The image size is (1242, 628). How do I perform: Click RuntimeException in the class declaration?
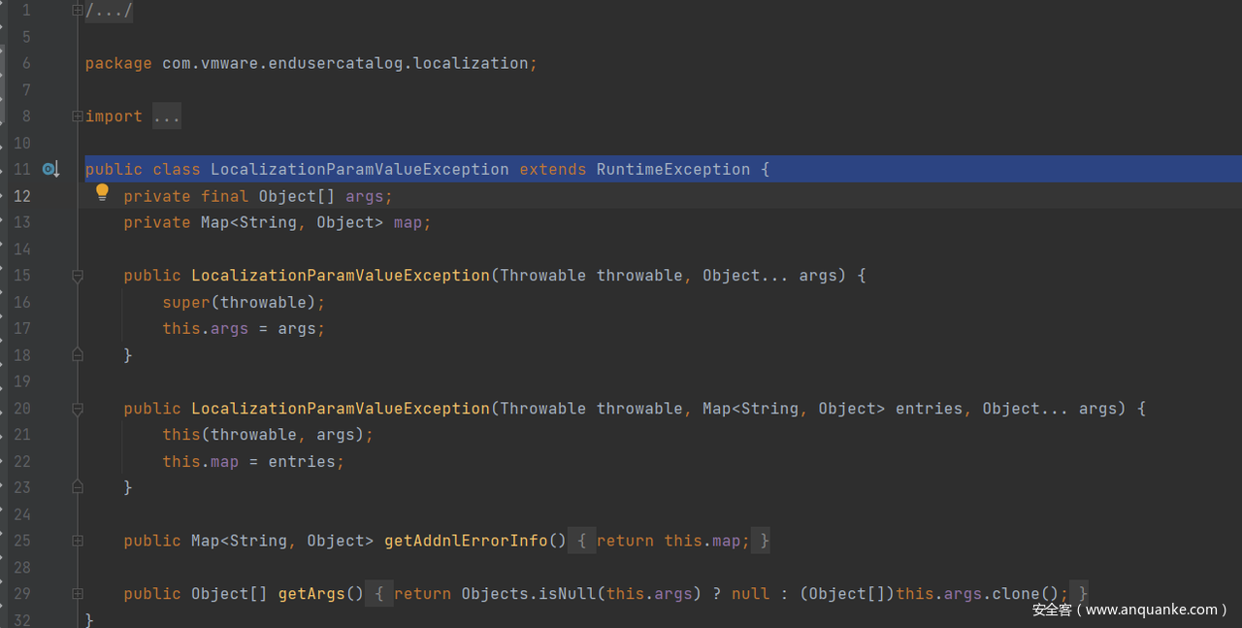tap(672, 170)
